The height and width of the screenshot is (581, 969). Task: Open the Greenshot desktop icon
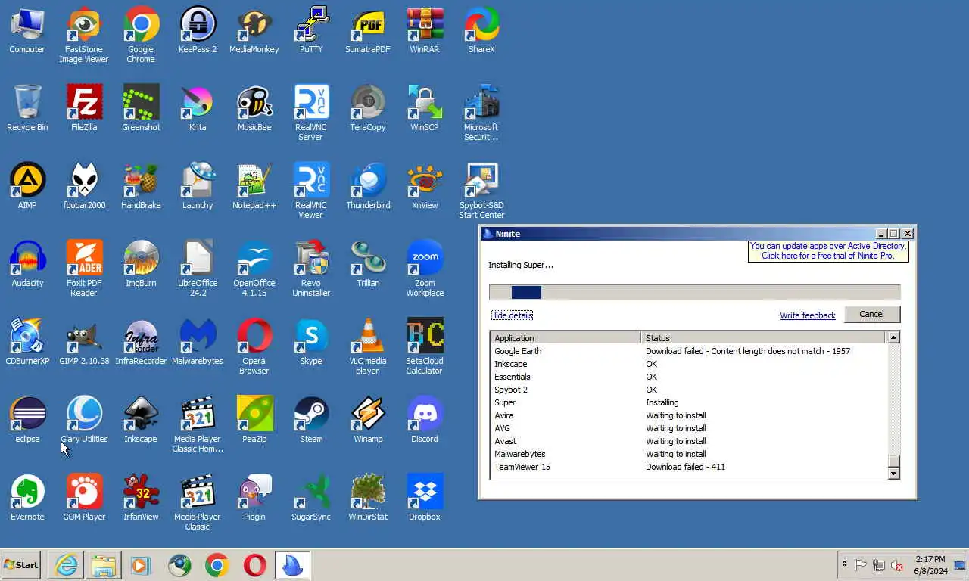pyautogui.click(x=141, y=108)
